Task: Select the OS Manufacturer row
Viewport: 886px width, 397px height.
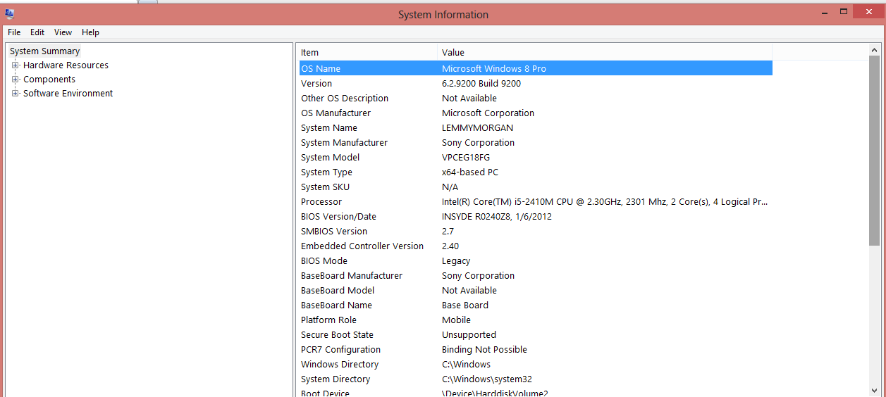Action: (535, 113)
